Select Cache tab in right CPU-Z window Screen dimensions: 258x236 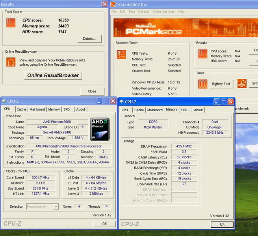point(139,110)
